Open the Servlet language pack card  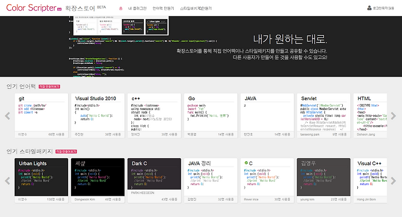click(323, 115)
